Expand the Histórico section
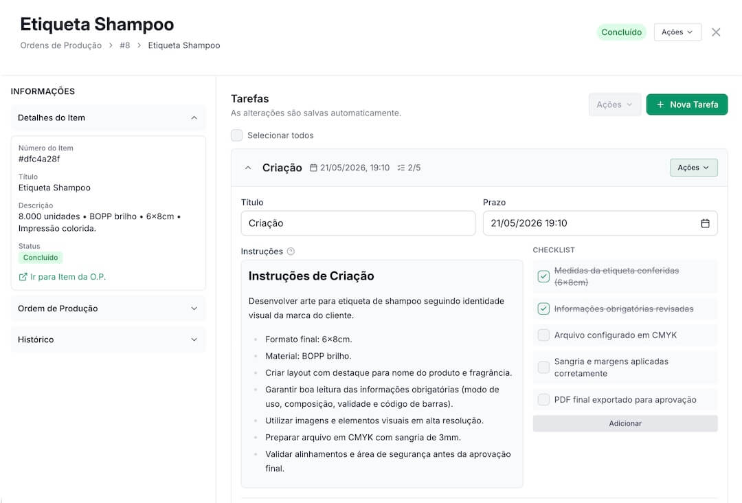This screenshot has height=503, width=742. tap(109, 339)
